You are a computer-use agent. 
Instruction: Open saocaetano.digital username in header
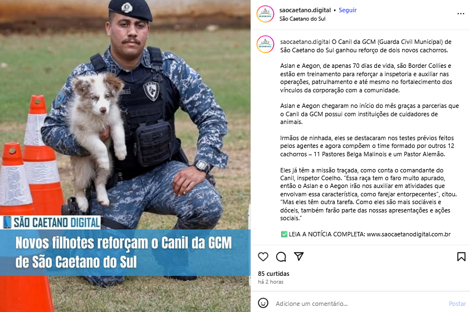pyautogui.click(x=305, y=10)
